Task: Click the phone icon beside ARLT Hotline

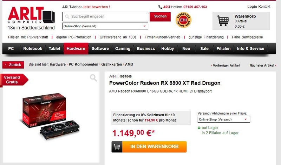Action: tap(160, 7)
